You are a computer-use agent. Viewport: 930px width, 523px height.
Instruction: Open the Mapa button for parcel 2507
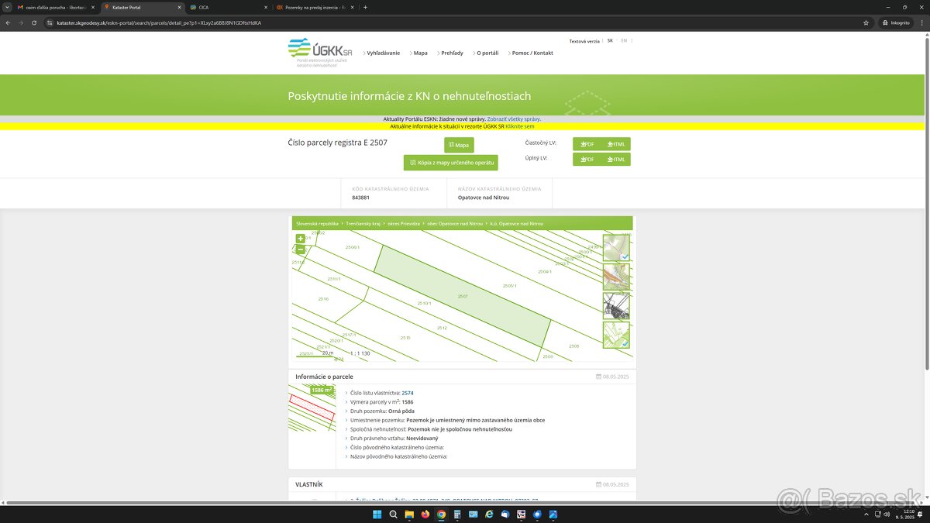(x=459, y=145)
